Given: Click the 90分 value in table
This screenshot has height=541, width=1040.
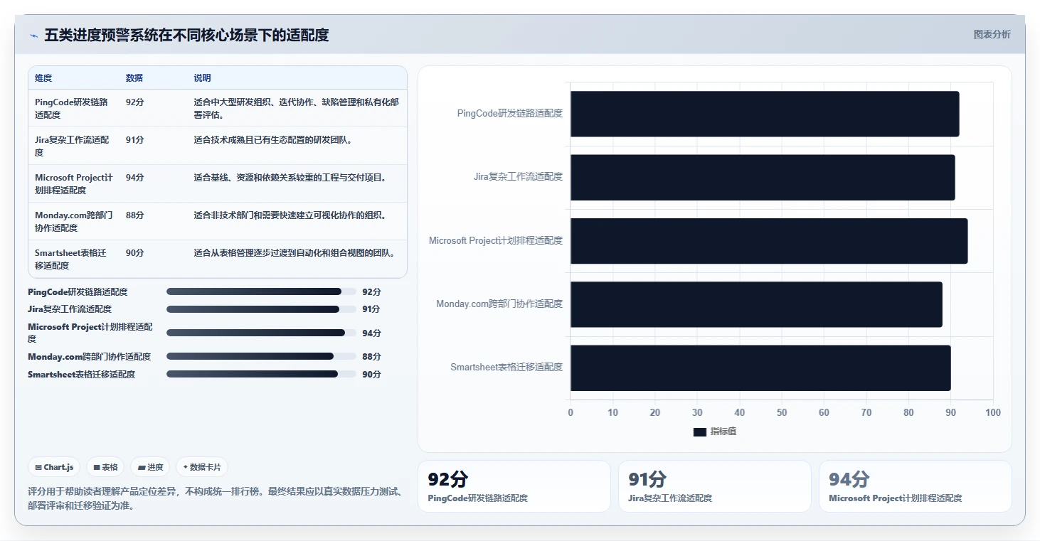Looking at the screenshot, I should point(135,252).
